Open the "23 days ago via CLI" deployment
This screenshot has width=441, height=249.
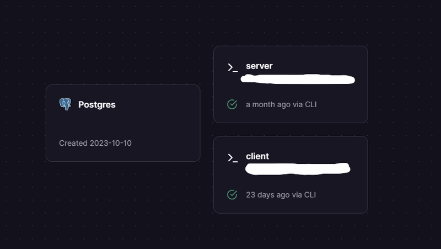pyautogui.click(x=281, y=195)
